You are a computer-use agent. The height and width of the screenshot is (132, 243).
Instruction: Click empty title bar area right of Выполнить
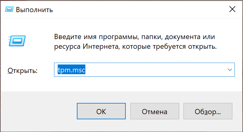(137, 9)
